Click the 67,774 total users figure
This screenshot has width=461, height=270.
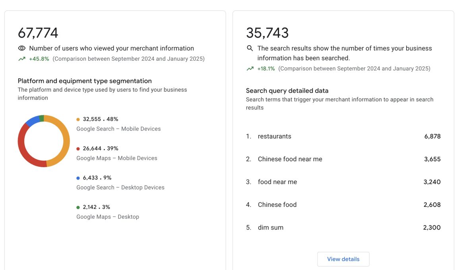[38, 33]
